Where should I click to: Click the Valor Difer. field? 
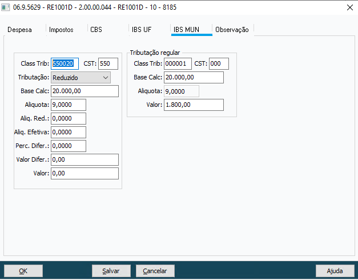coord(85,159)
